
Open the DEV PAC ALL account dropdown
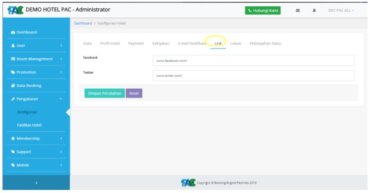(341, 10)
